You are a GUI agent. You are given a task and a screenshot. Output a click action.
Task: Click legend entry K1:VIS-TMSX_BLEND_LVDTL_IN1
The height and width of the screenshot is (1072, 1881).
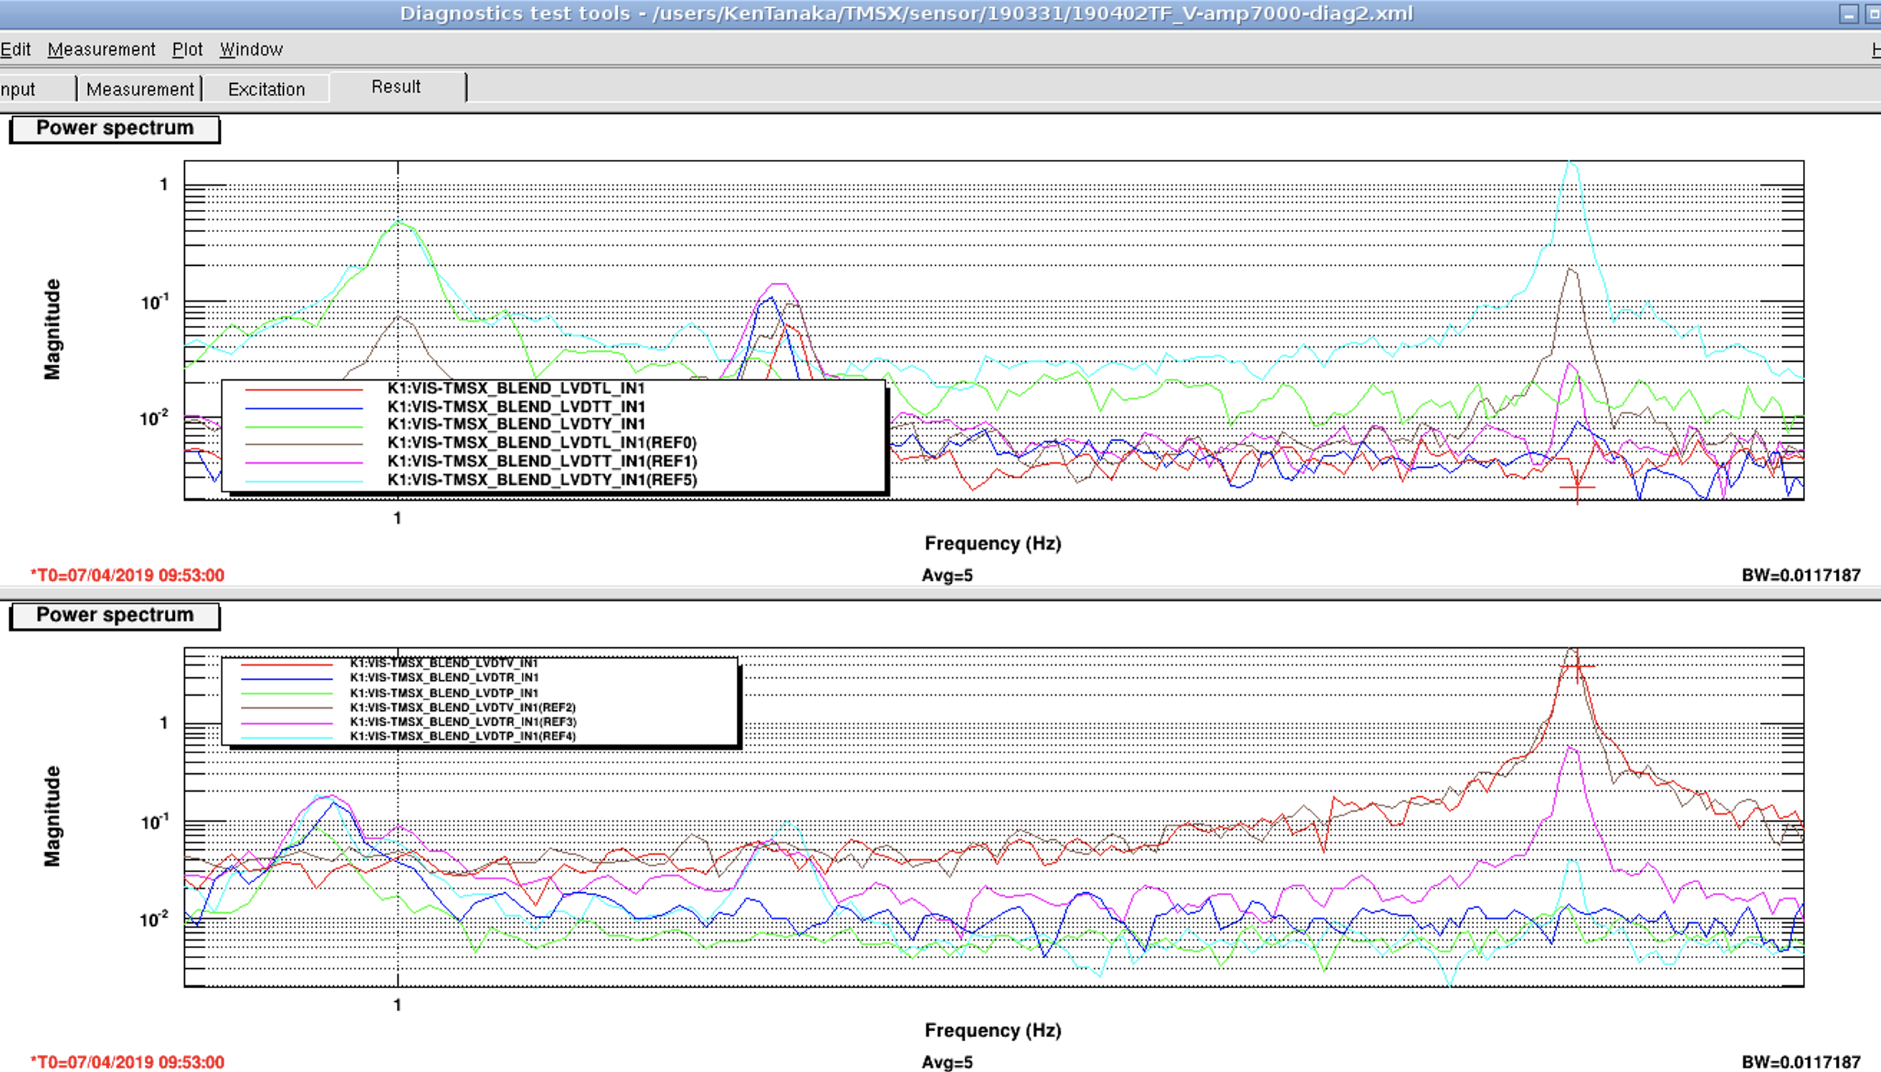(x=515, y=388)
